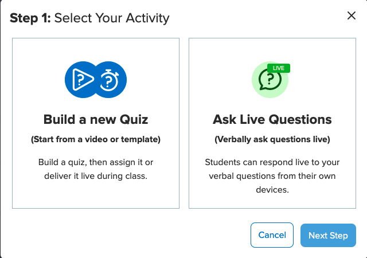Click the 'devices.' text in live card
The image size is (367, 258).
(x=272, y=190)
